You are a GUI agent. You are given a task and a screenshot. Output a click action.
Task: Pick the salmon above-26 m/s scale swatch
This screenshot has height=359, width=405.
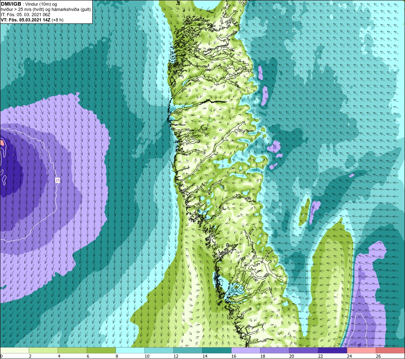click(390, 350)
